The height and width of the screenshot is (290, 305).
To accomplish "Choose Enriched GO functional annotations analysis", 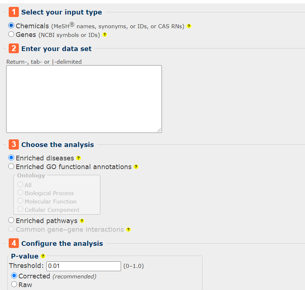I will [11, 167].
